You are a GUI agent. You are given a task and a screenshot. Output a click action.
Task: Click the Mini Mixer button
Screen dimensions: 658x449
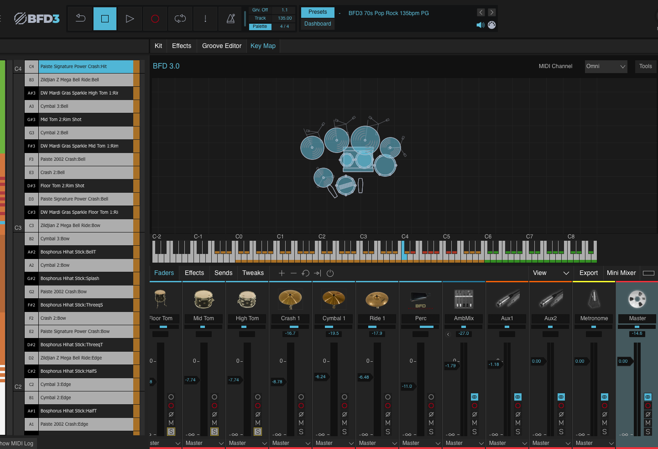621,273
